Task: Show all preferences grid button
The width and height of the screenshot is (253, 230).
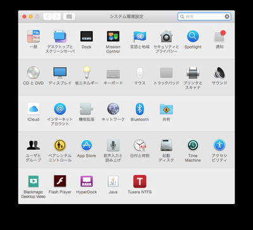Action: point(69,16)
